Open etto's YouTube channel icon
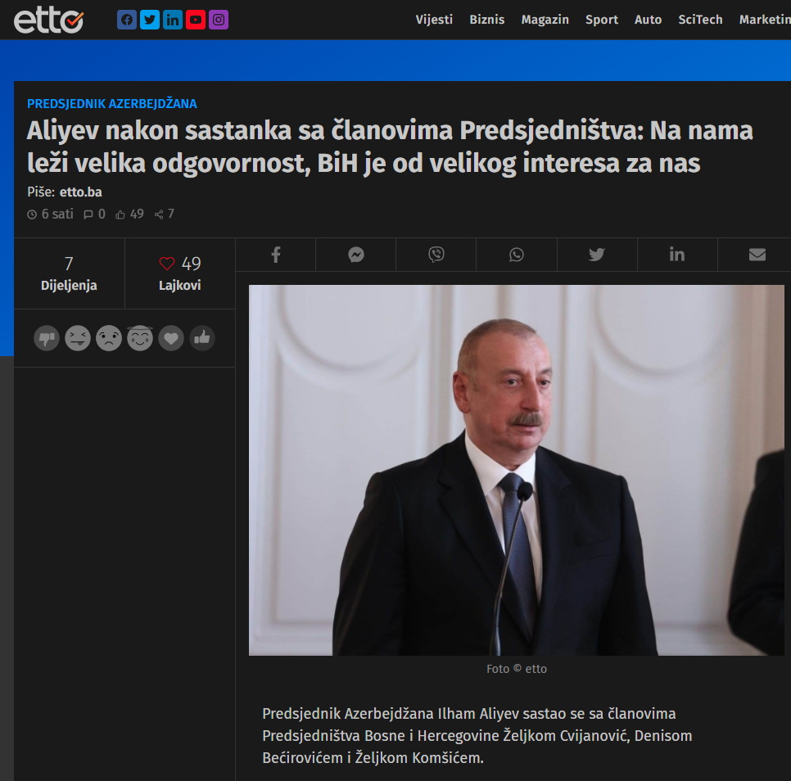This screenshot has height=781, width=791. coord(195,20)
